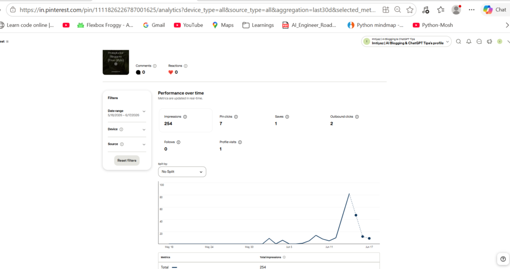The width and height of the screenshot is (510, 269).
Task: Open Pinterest messages icon
Action: (x=479, y=42)
